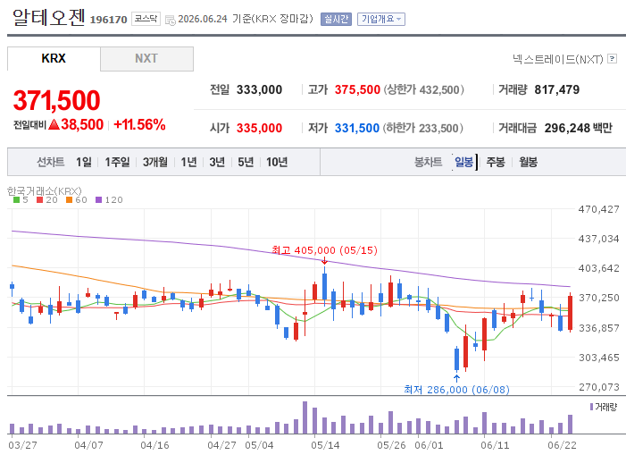The height and width of the screenshot is (455, 626).
Task: Click the 고가 value 375,500
Action: pyautogui.click(x=357, y=90)
